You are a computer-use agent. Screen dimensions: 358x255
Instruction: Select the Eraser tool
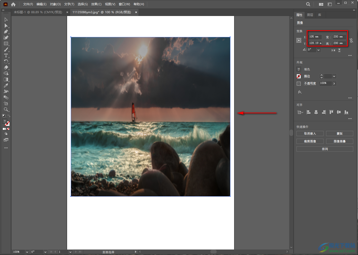coord(6,68)
